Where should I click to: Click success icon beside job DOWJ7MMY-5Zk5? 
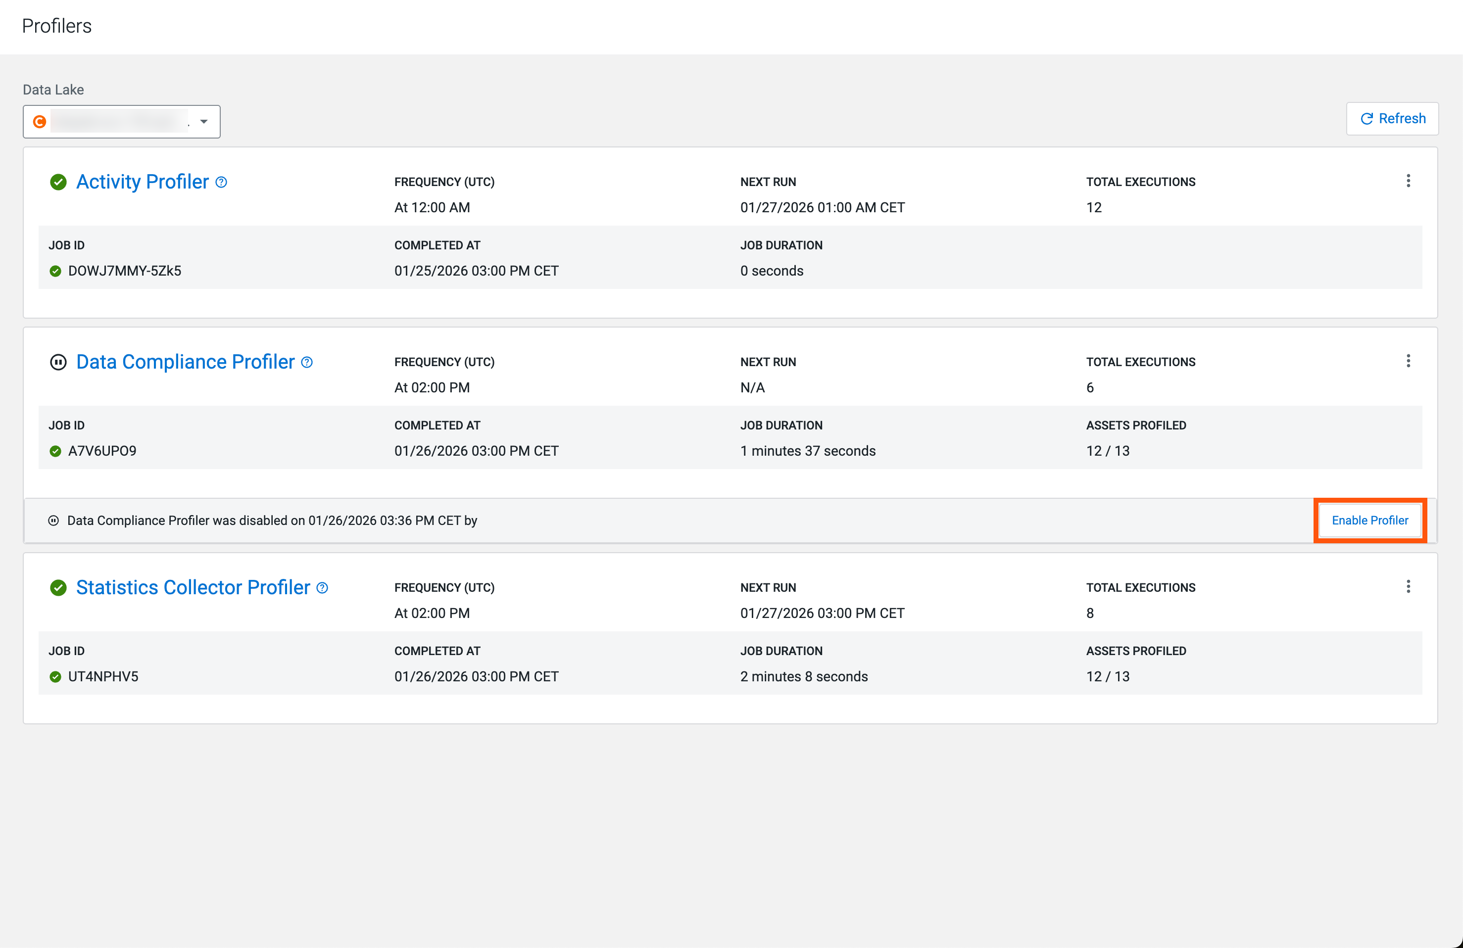point(55,271)
